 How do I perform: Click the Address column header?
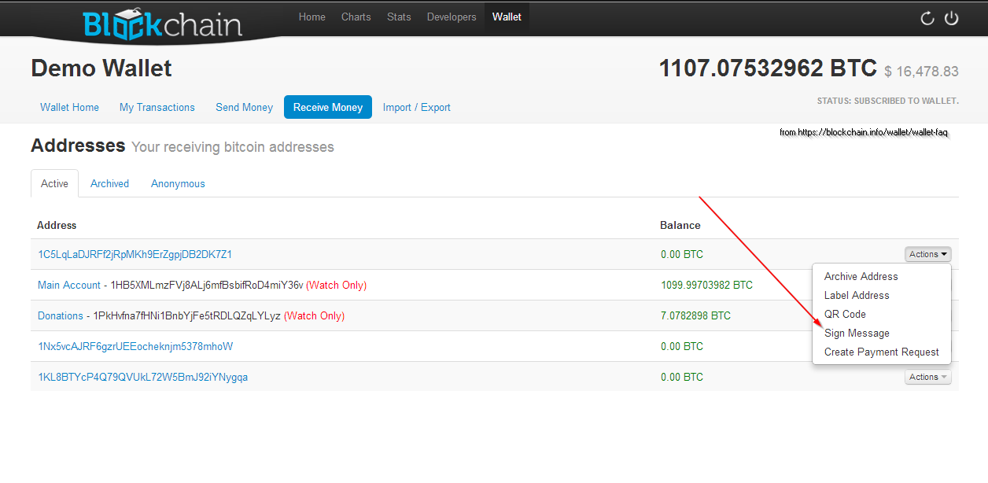(x=57, y=225)
